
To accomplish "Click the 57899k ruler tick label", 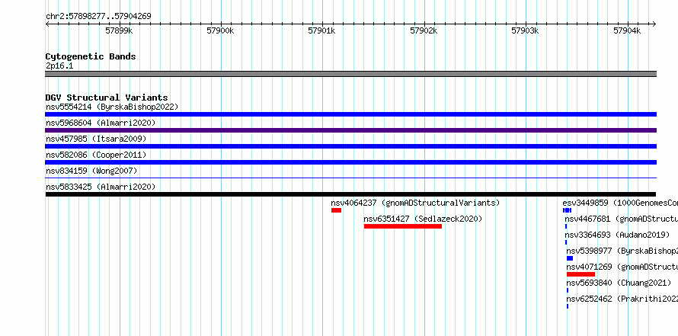I will click(119, 30).
